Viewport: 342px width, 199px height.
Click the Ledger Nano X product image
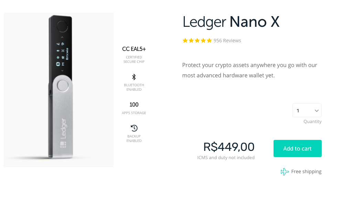pos(58,90)
